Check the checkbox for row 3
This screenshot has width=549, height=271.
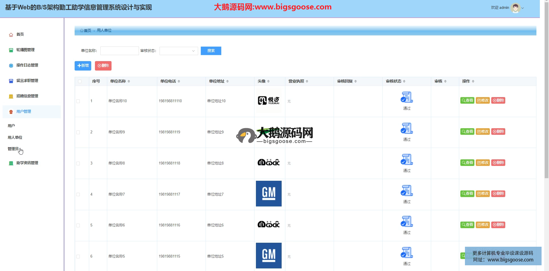pos(78,163)
